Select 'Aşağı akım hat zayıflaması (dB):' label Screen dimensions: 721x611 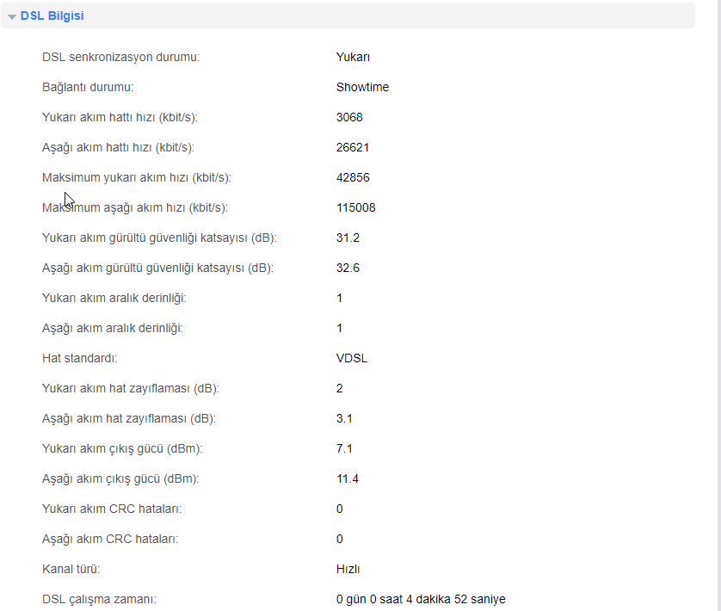tap(129, 419)
